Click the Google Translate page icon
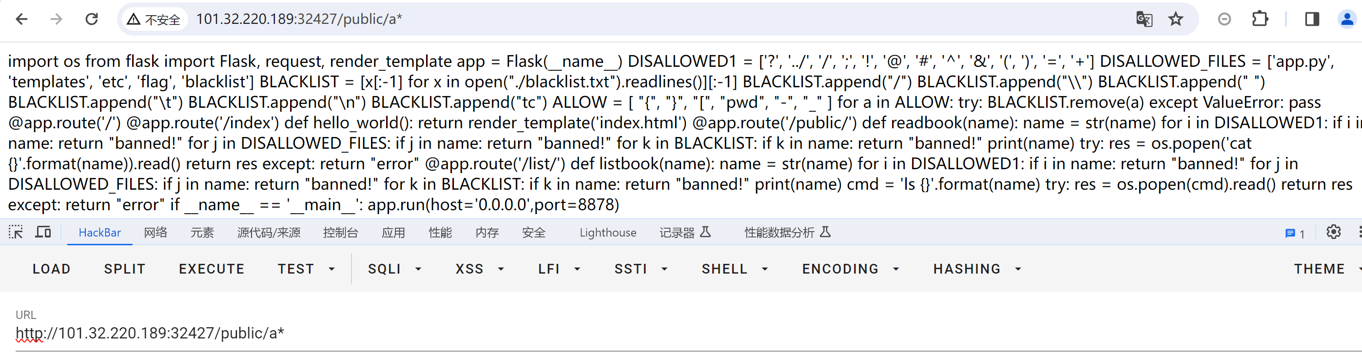The width and height of the screenshot is (1362, 356). (x=1144, y=19)
